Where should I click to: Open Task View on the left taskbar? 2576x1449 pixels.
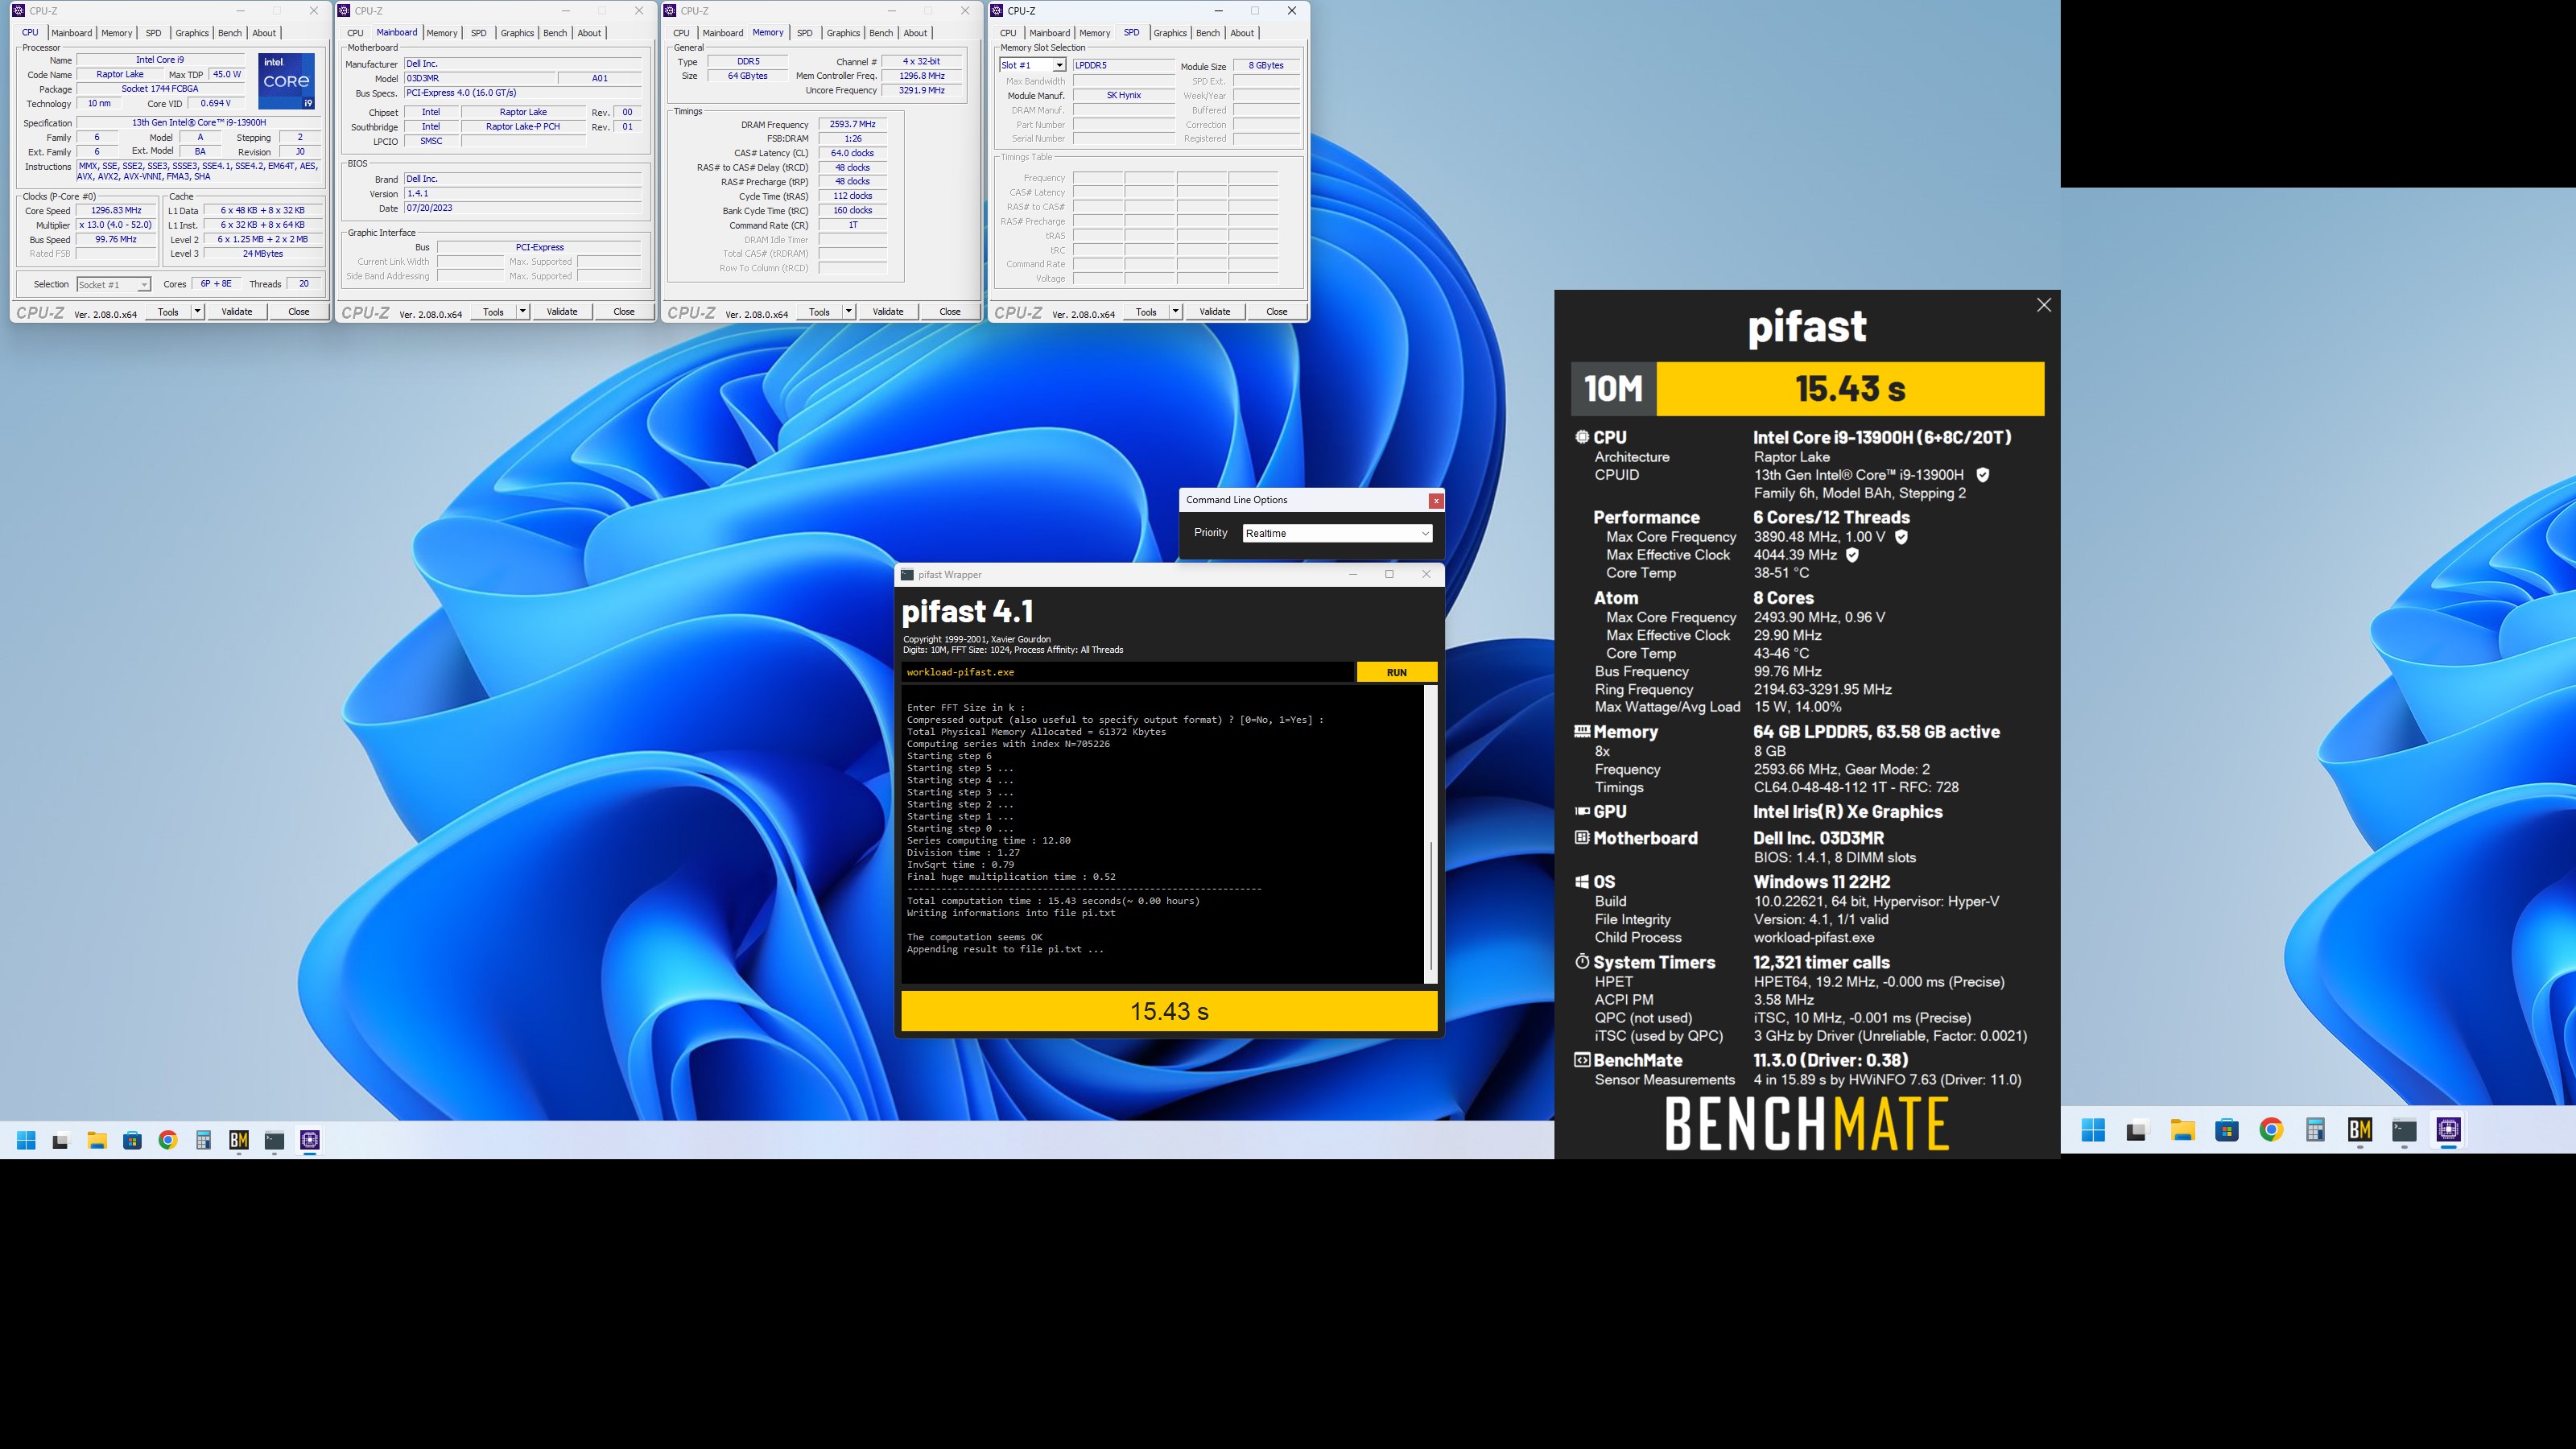(x=61, y=1140)
